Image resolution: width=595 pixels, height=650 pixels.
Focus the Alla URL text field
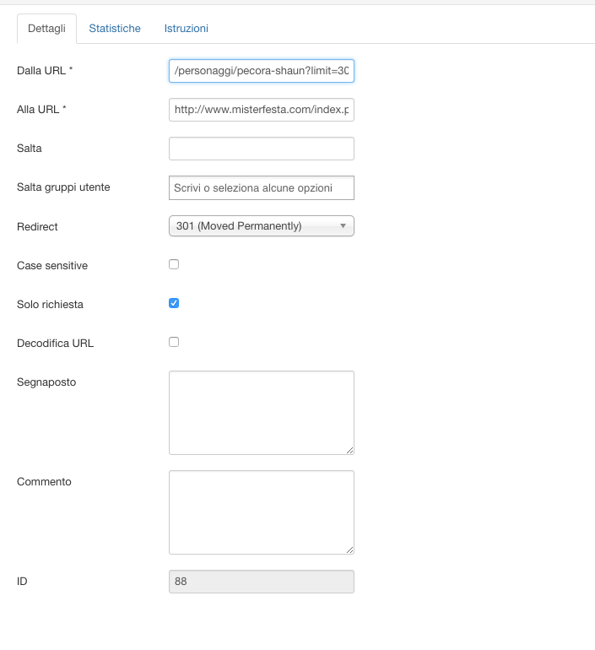[x=262, y=110]
